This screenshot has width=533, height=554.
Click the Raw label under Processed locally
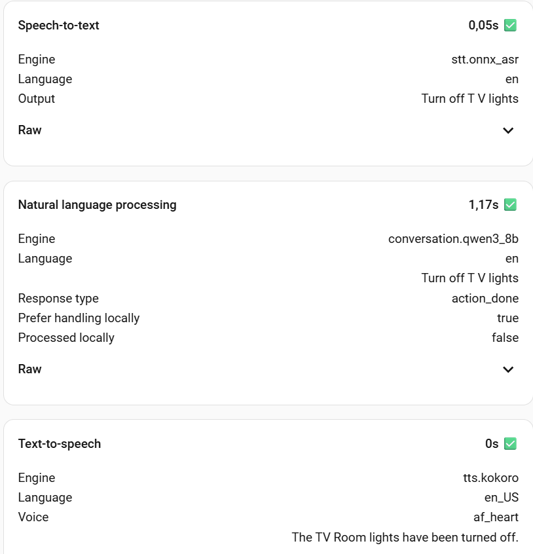coord(30,369)
